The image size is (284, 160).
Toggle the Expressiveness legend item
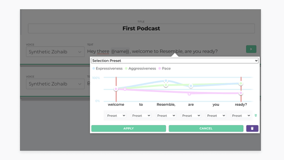tap(107, 68)
